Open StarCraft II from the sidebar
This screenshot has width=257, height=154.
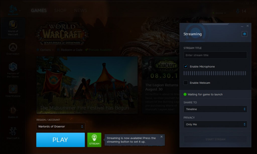click(13, 133)
